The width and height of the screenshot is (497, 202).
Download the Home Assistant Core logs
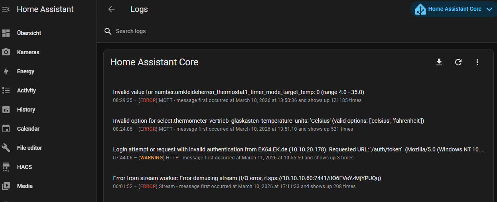click(439, 62)
